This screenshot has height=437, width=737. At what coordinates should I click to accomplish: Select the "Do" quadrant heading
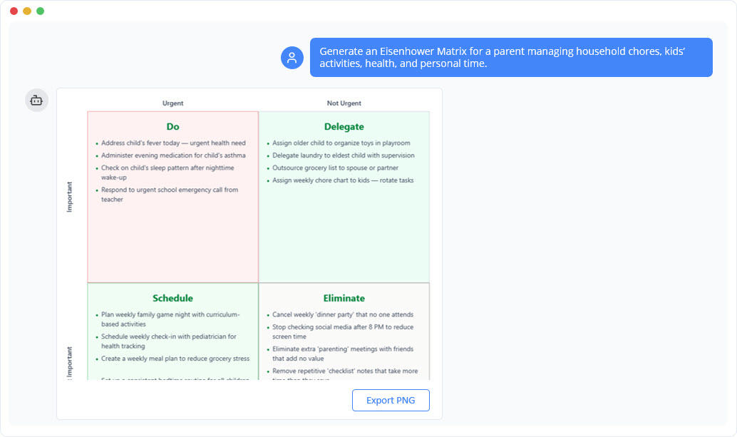[x=172, y=126]
